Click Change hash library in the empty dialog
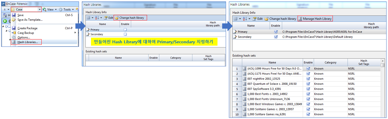This screenshot has width=388, height=119. [x=130, y=18]
